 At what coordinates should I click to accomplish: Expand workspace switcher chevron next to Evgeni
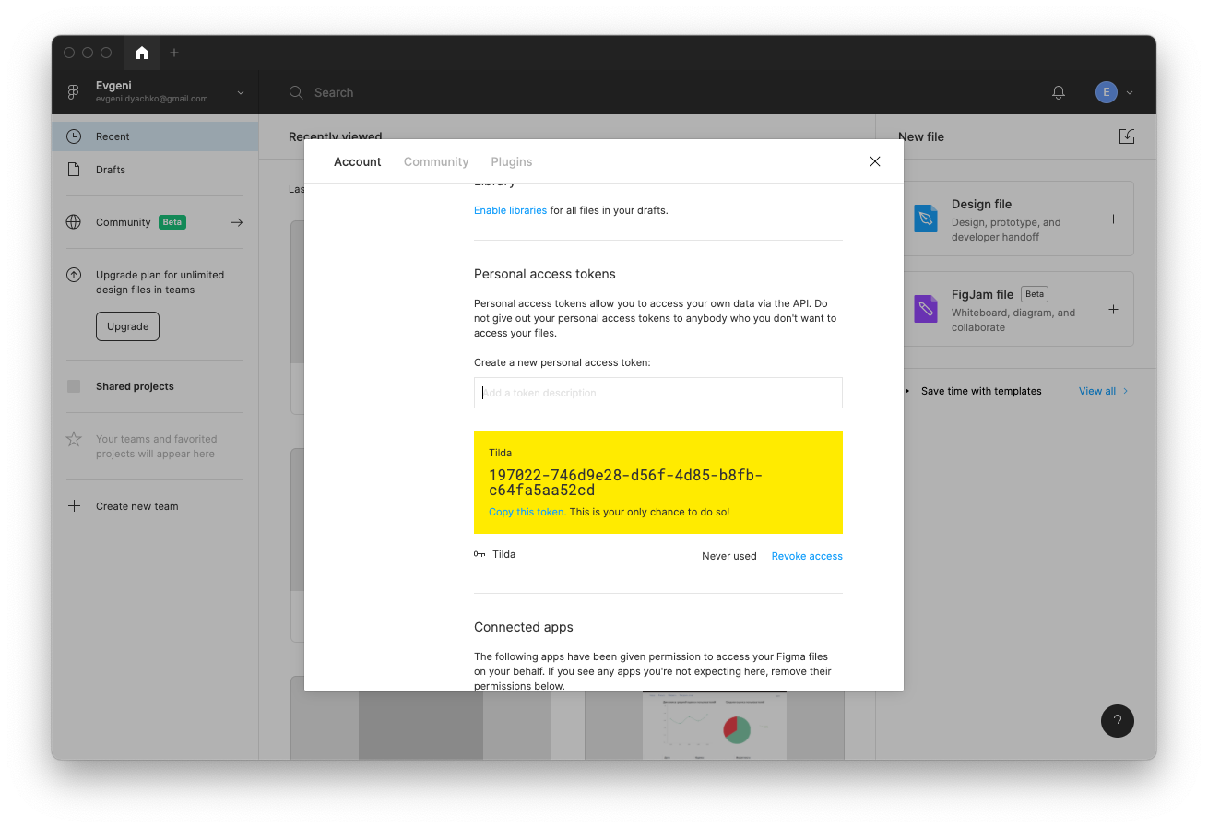pos(241,92)
